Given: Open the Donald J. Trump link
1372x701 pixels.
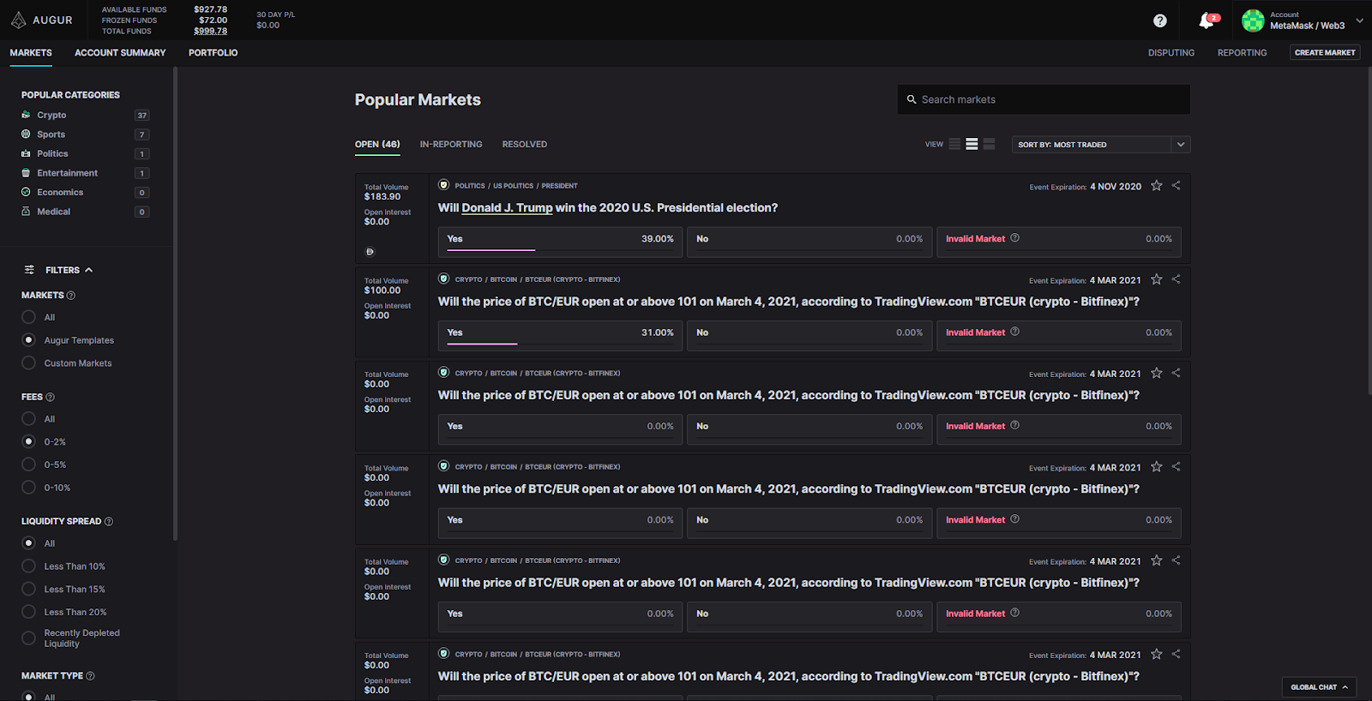Looking at the screenshot, I should click(x=507, y=208).
